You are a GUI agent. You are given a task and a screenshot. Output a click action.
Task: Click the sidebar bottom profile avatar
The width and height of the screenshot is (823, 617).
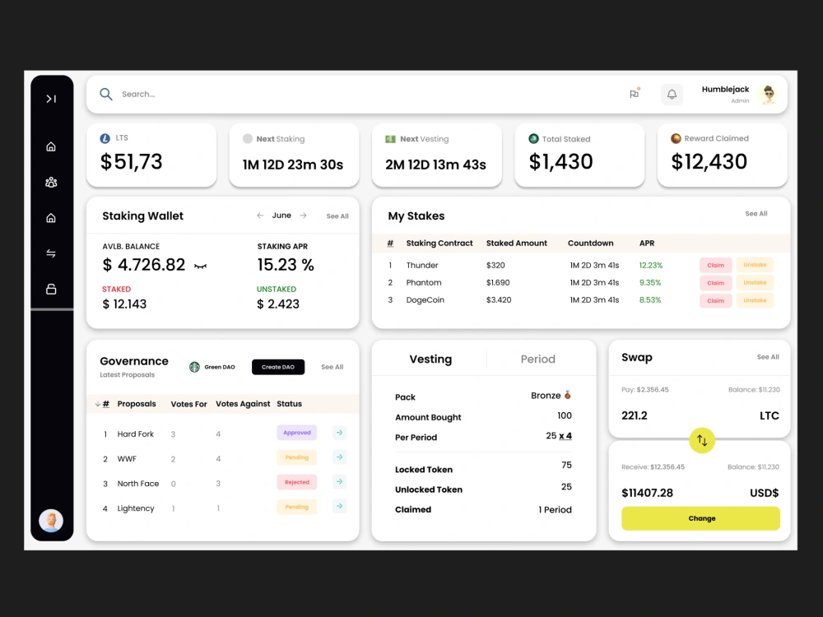[x=51, y=521]
